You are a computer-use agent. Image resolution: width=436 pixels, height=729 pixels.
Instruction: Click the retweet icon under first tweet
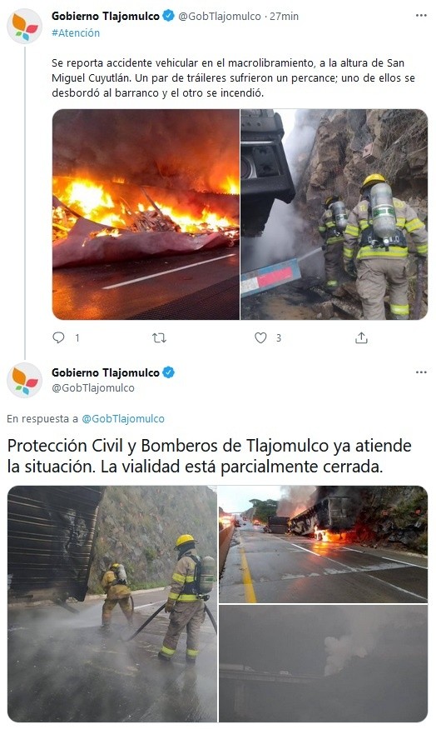point(159,338)
